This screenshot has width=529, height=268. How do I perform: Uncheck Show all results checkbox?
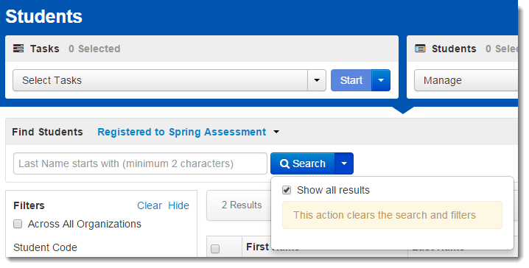point(287,190)
